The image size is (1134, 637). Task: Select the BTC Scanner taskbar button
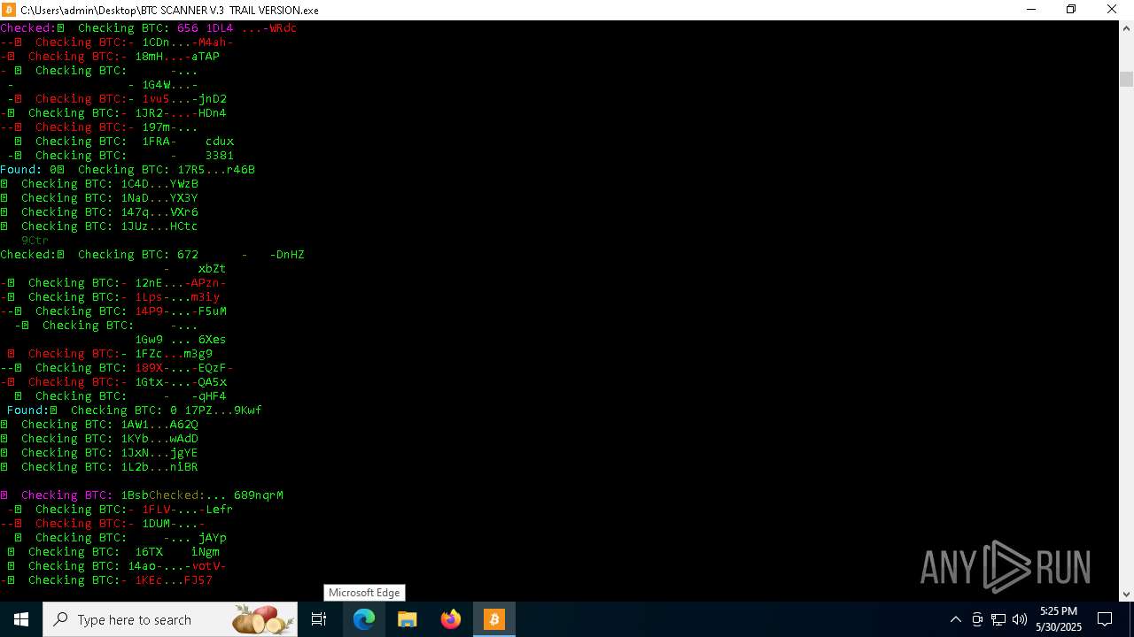click(x=494, y=619)
